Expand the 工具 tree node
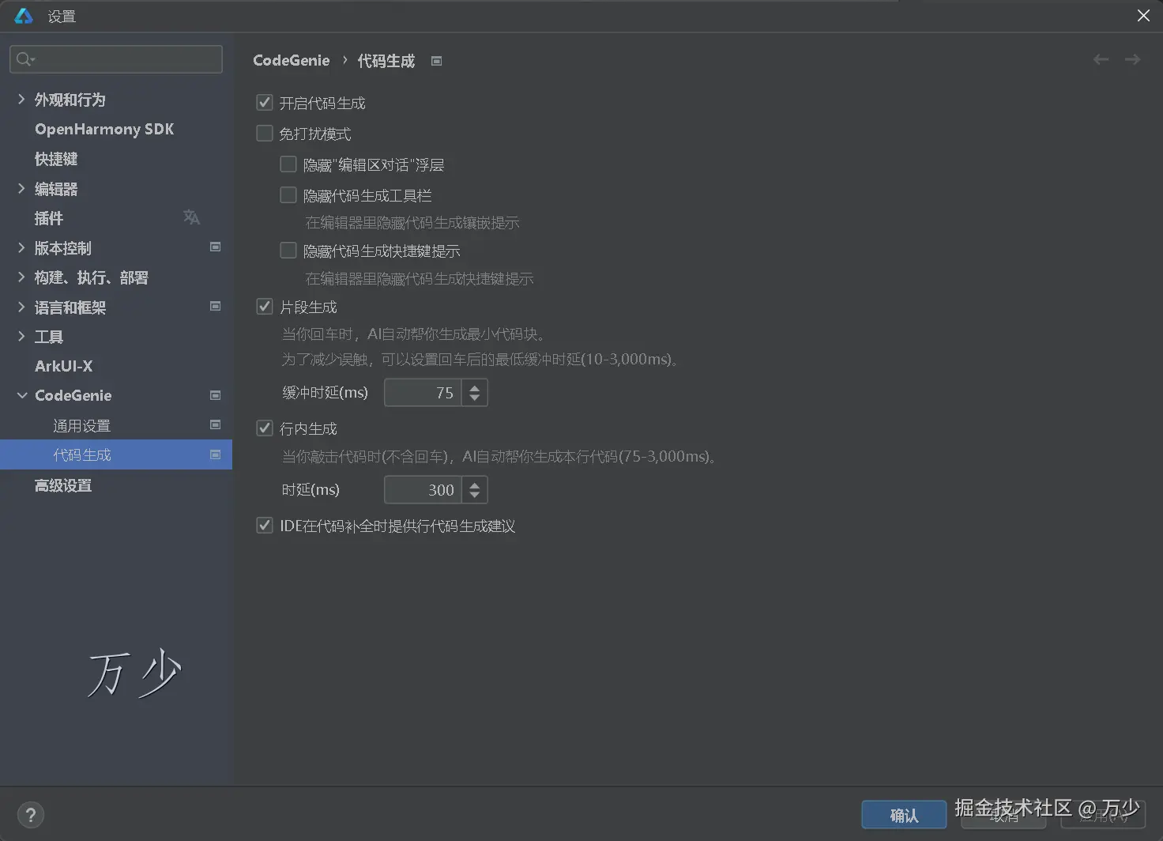The height and width of the screenshot is (841, 1163). pyautogui.click(x=21, y=337)
